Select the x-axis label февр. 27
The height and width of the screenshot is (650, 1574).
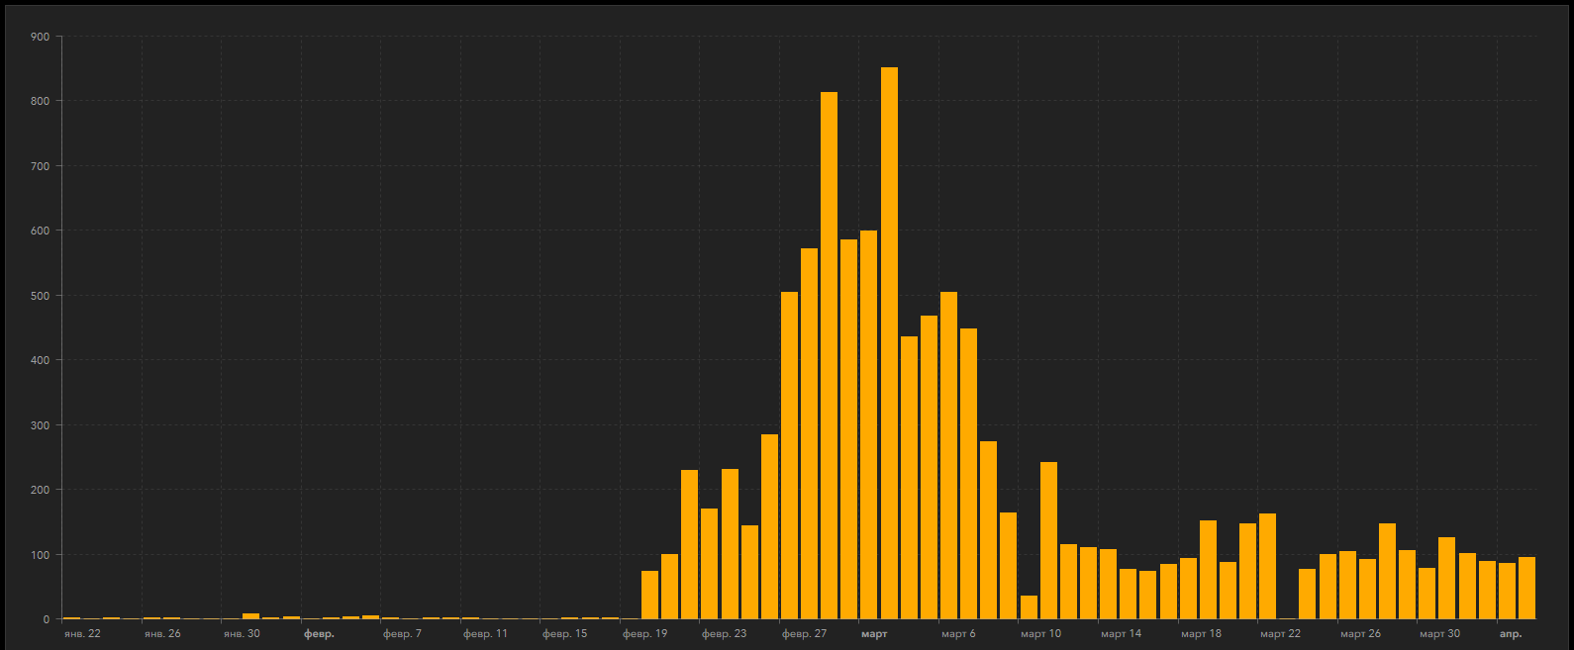(804, 633)
